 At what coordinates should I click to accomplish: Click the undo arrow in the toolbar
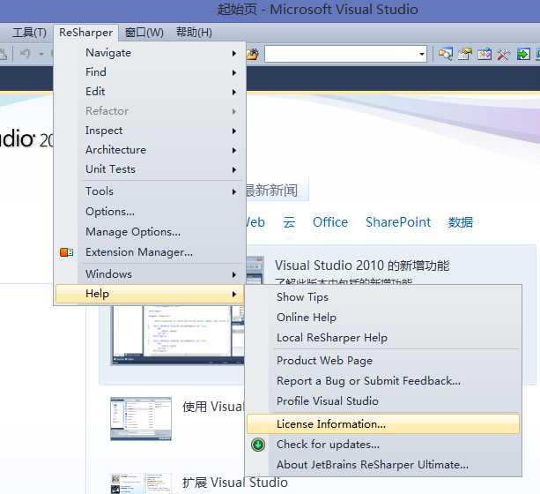coord(26,54)
